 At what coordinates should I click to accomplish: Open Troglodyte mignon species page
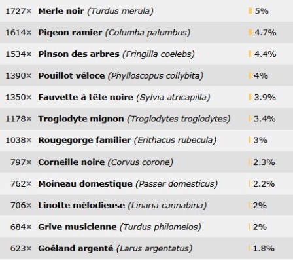pos(81,119)
